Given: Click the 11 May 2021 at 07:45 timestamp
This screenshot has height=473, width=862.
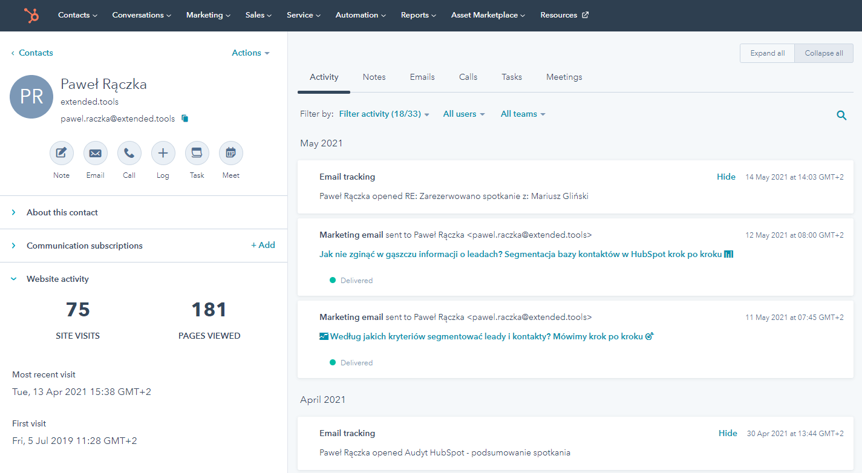Looking at the screenshot, I should [x=794, y=317].
